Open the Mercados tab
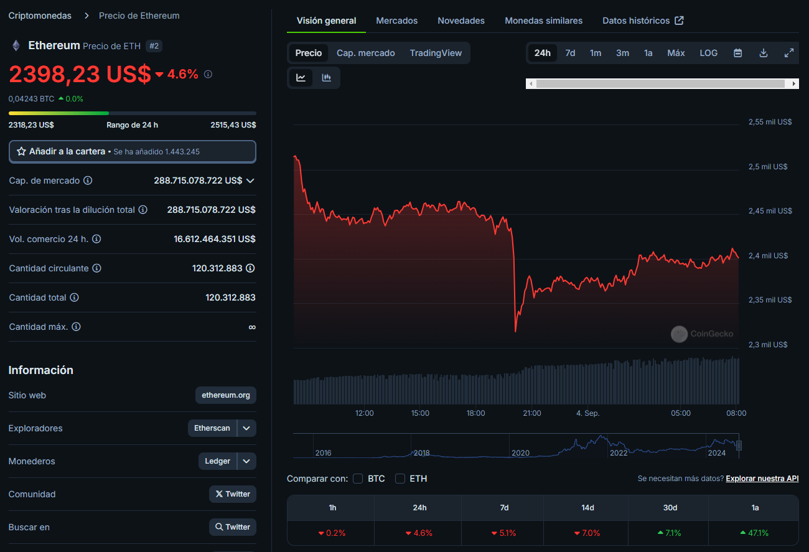 (x=397, y=21)
